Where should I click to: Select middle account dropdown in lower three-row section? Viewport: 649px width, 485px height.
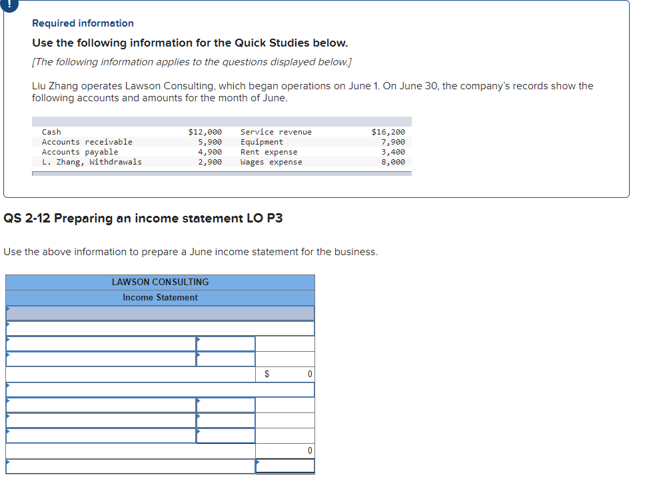point(101,420)
